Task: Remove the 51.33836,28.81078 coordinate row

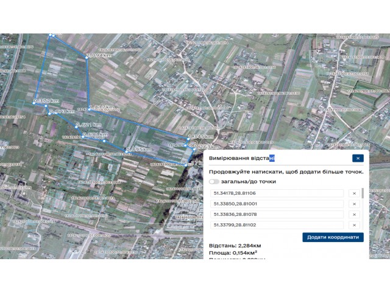Action: (x=354, y=215)
